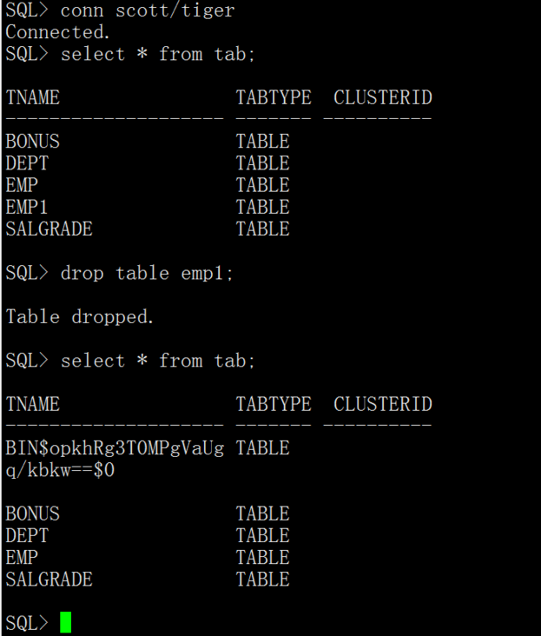Click TNAME header in first query result
541x636 pixels.
[32, 97]
